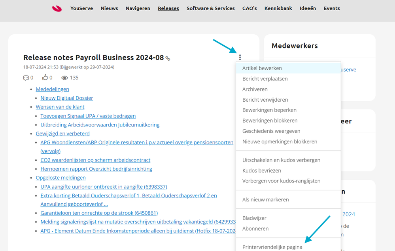Select the Releases navigation item
This screenshot has height=251, width=395.
tap(168, 8)
